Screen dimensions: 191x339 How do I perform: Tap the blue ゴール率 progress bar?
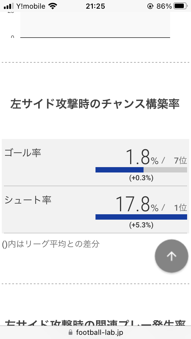tap(119, 170)
